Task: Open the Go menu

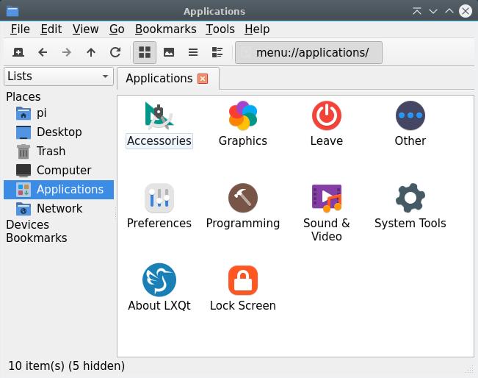Action: [x=117, y=29]
